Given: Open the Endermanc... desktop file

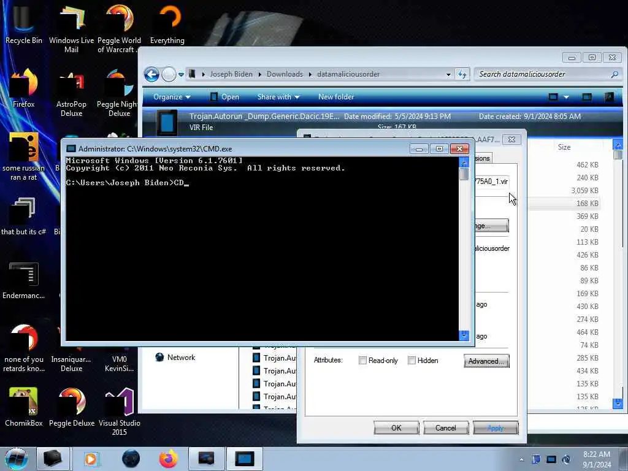Looking at the screenshot, I should (x=24, y=280).
